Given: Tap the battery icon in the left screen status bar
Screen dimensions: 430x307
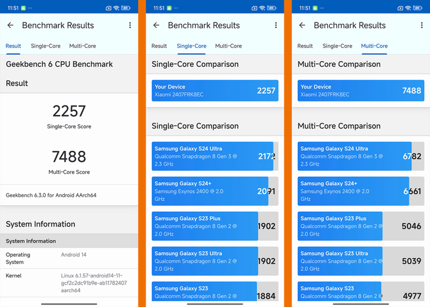Looking at the screenshot, I should tap(126, 8).
